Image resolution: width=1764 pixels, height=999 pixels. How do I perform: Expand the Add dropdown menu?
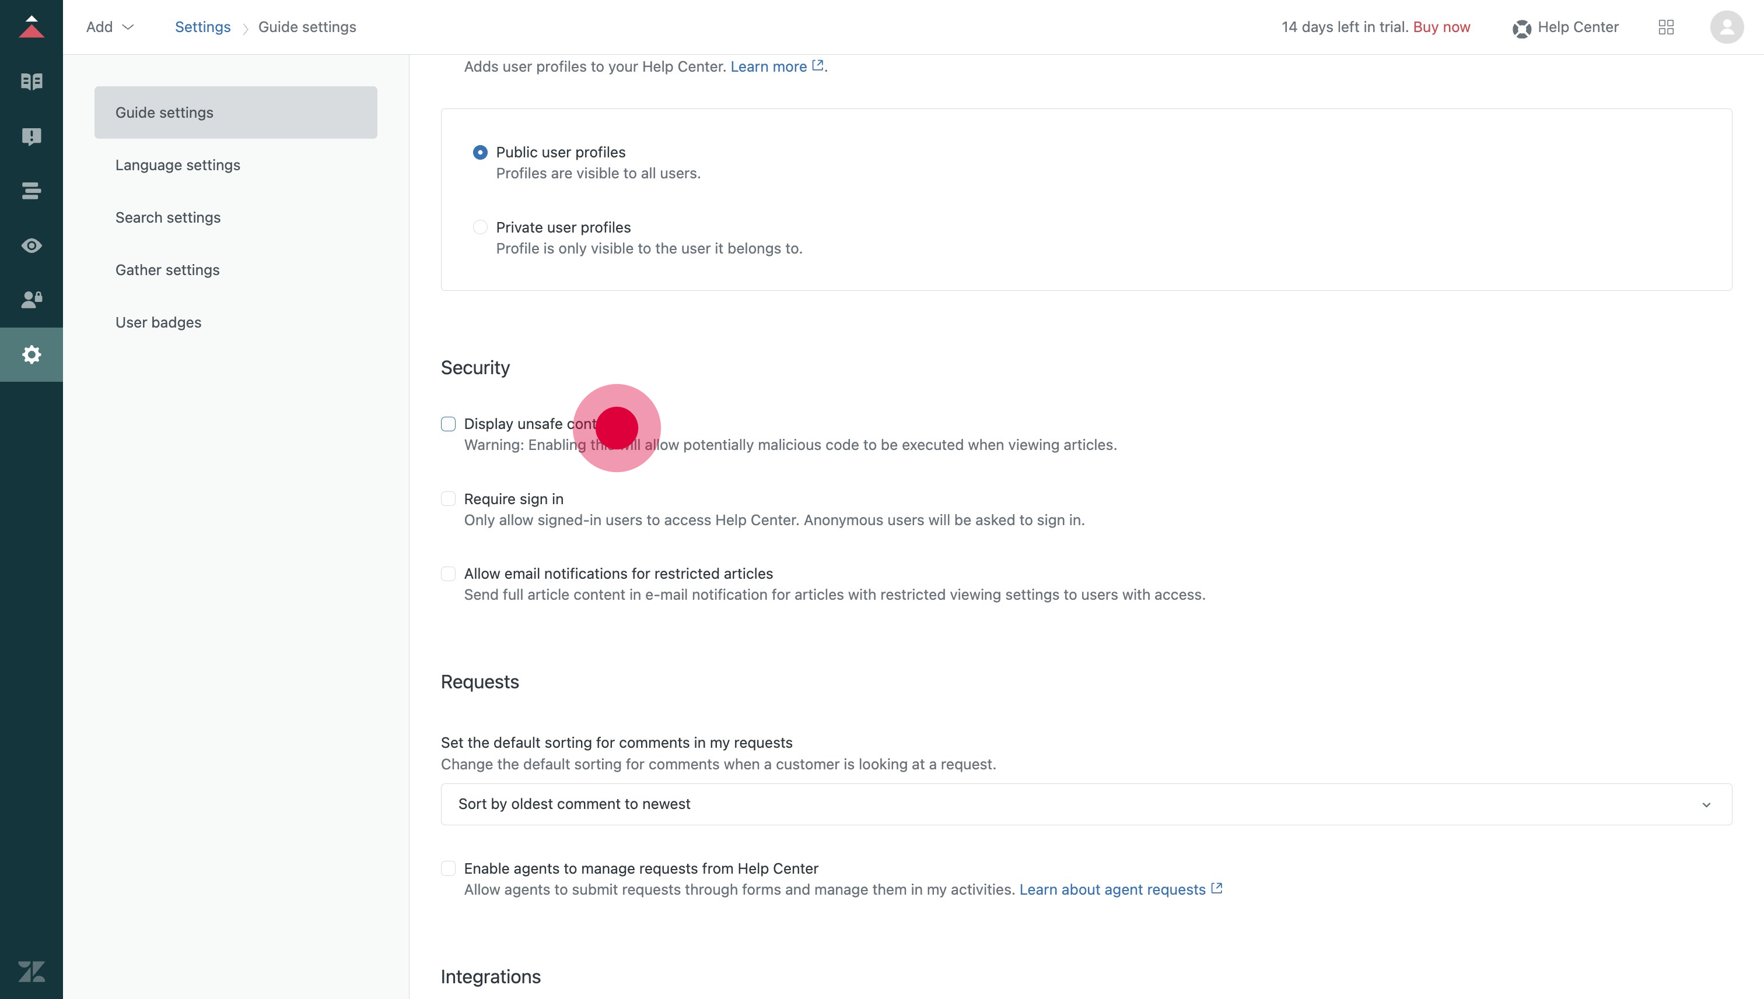point(110,27)
